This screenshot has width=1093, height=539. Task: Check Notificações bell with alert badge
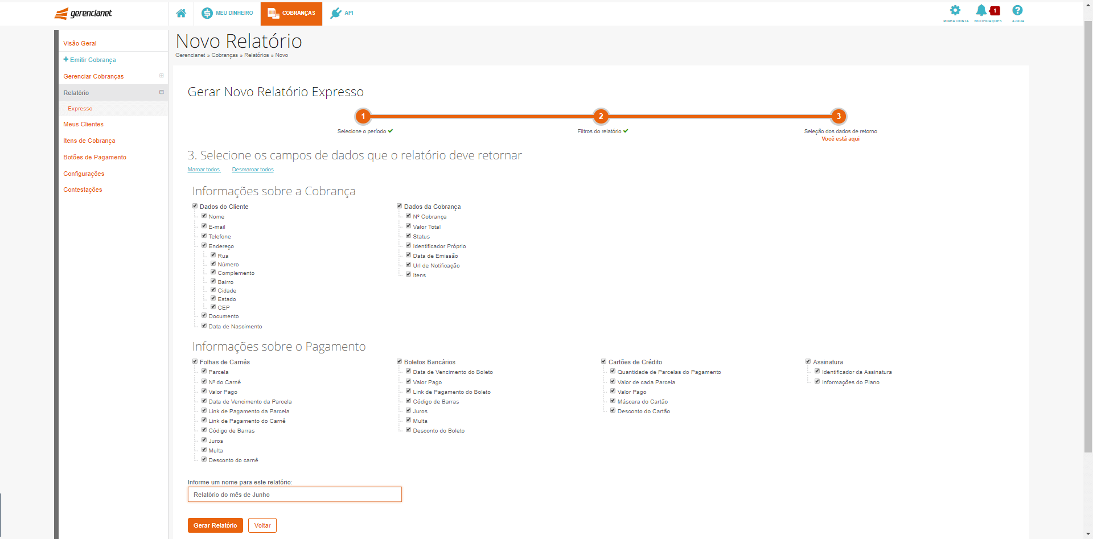(987, 10)
